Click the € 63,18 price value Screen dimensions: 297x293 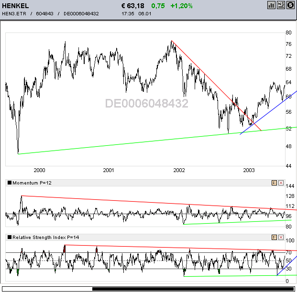click(133, 6)
